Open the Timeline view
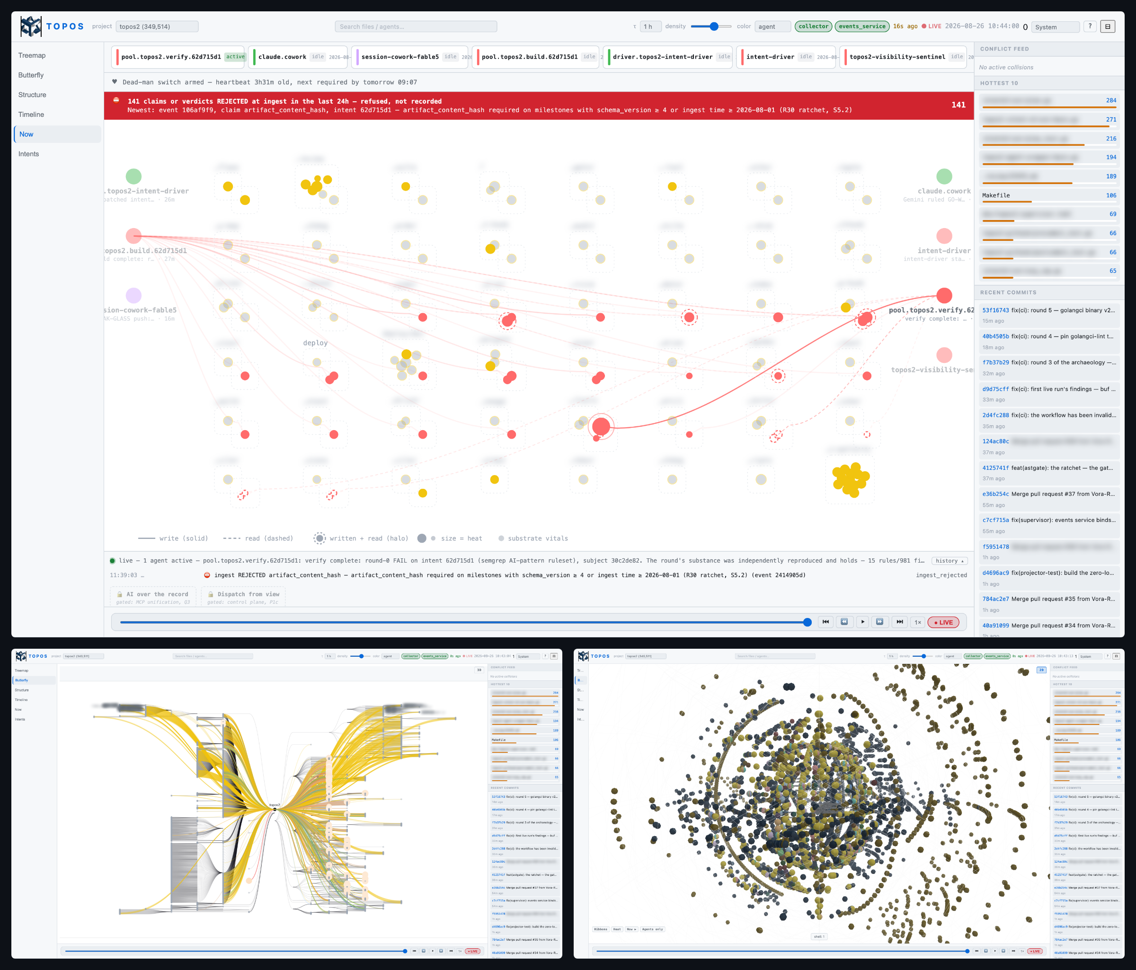The height and width of the screenshot is (970, 1136). [x=57, y=115]
